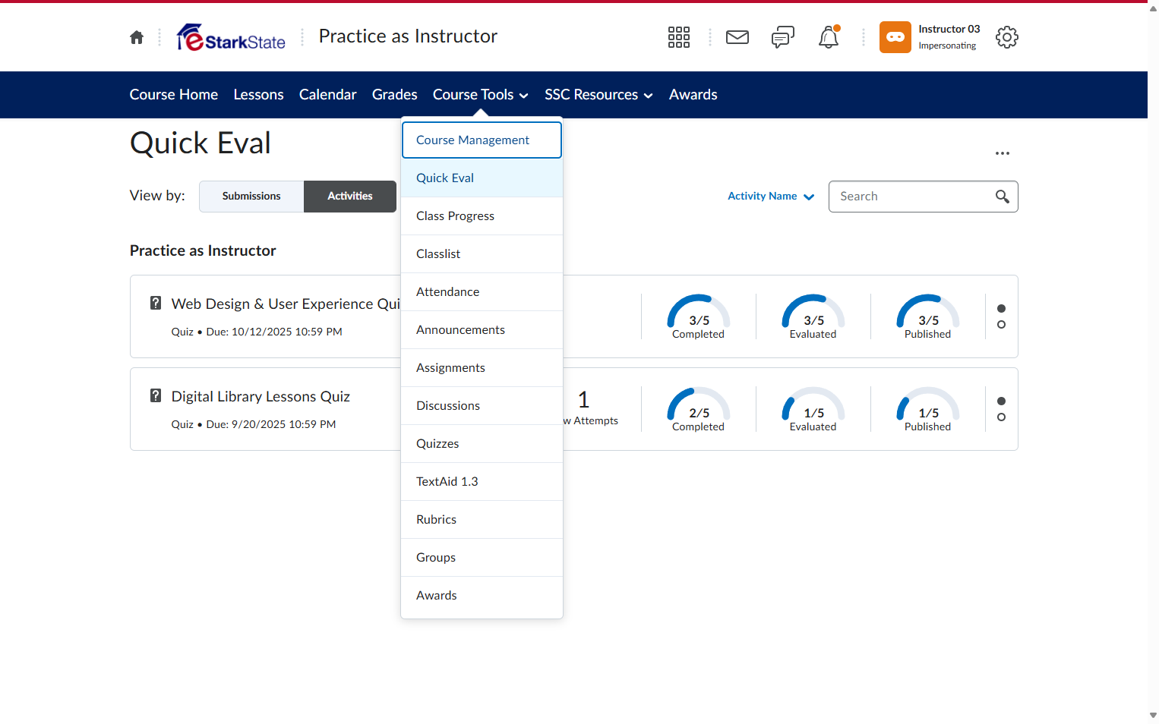1159x724 pixels.
Task: Open Web Design quiz row action menu
Action: (x=1001, y=316)
